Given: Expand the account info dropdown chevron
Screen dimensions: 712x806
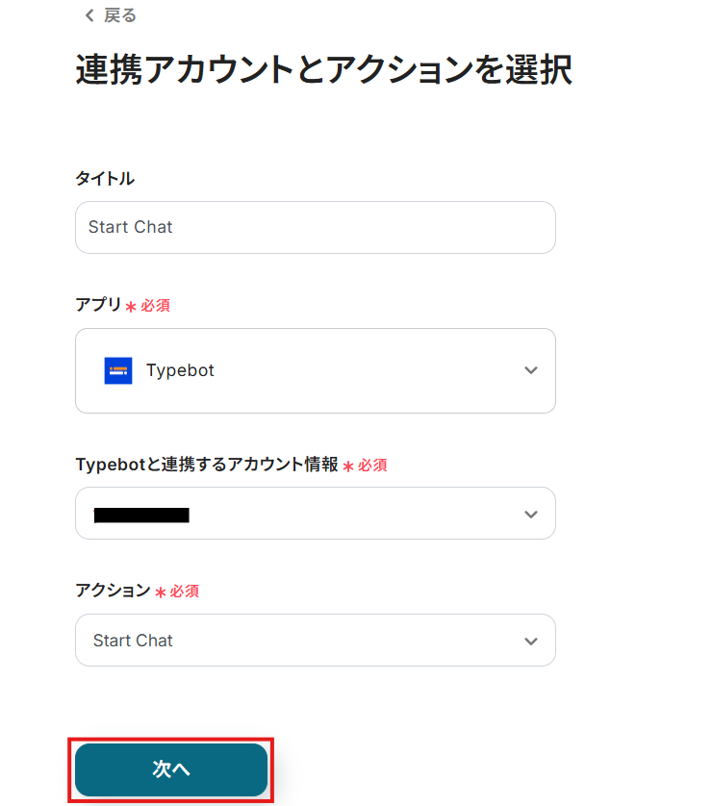Looking at the screenshot, I should point(530,514).
